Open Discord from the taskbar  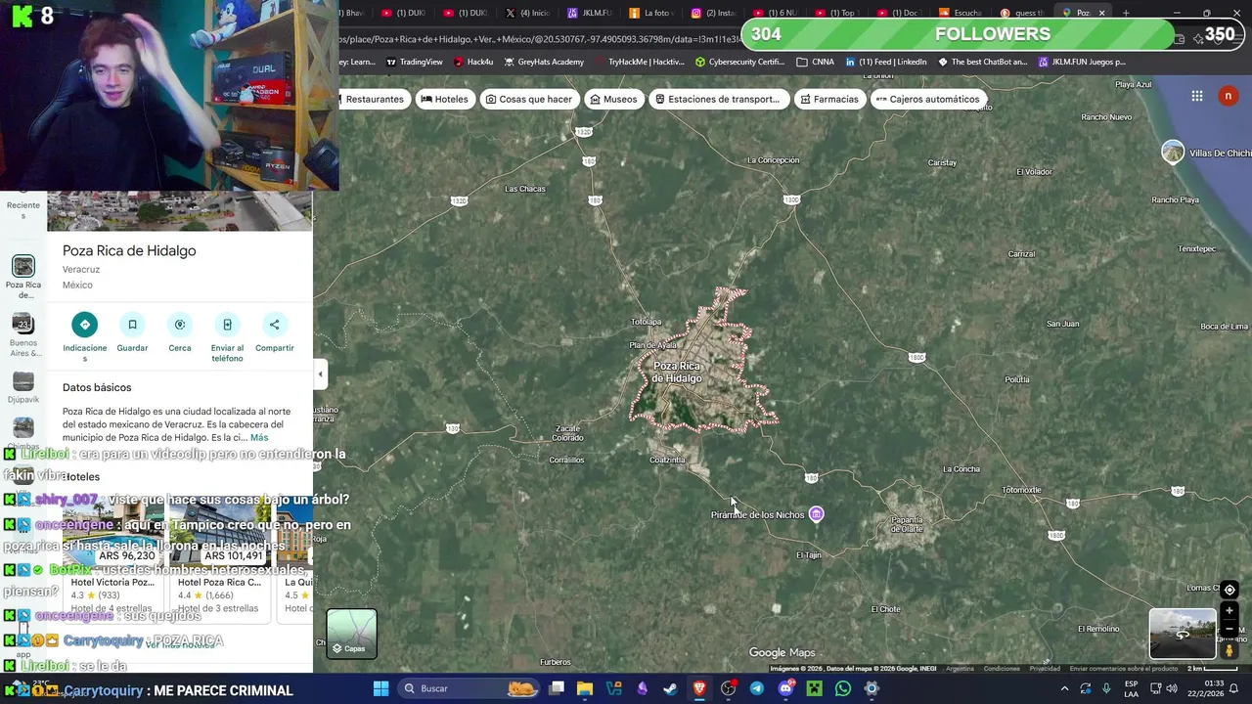tap(785, 688)
